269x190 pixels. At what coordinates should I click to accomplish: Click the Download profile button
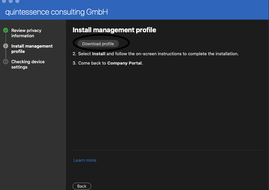coord(98,44)
